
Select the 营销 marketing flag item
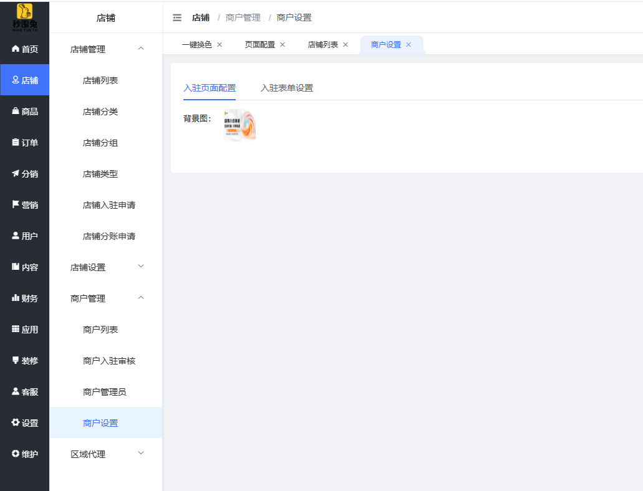point(25,205)
